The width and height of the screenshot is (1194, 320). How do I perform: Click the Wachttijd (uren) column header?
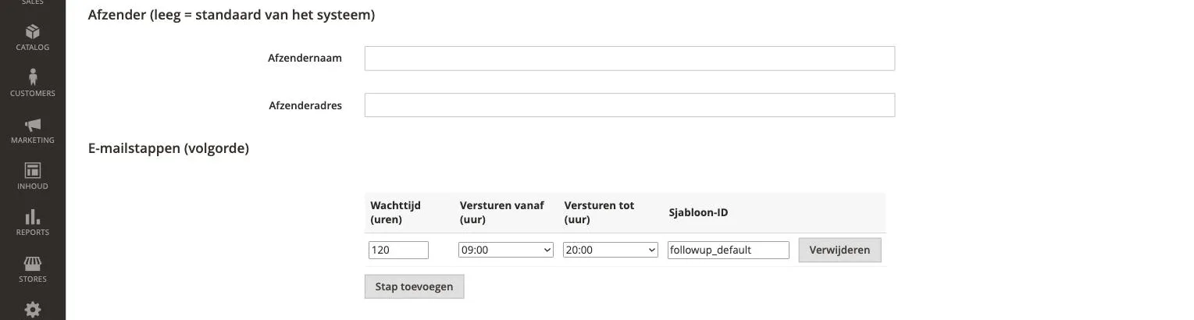click(395, 212)
